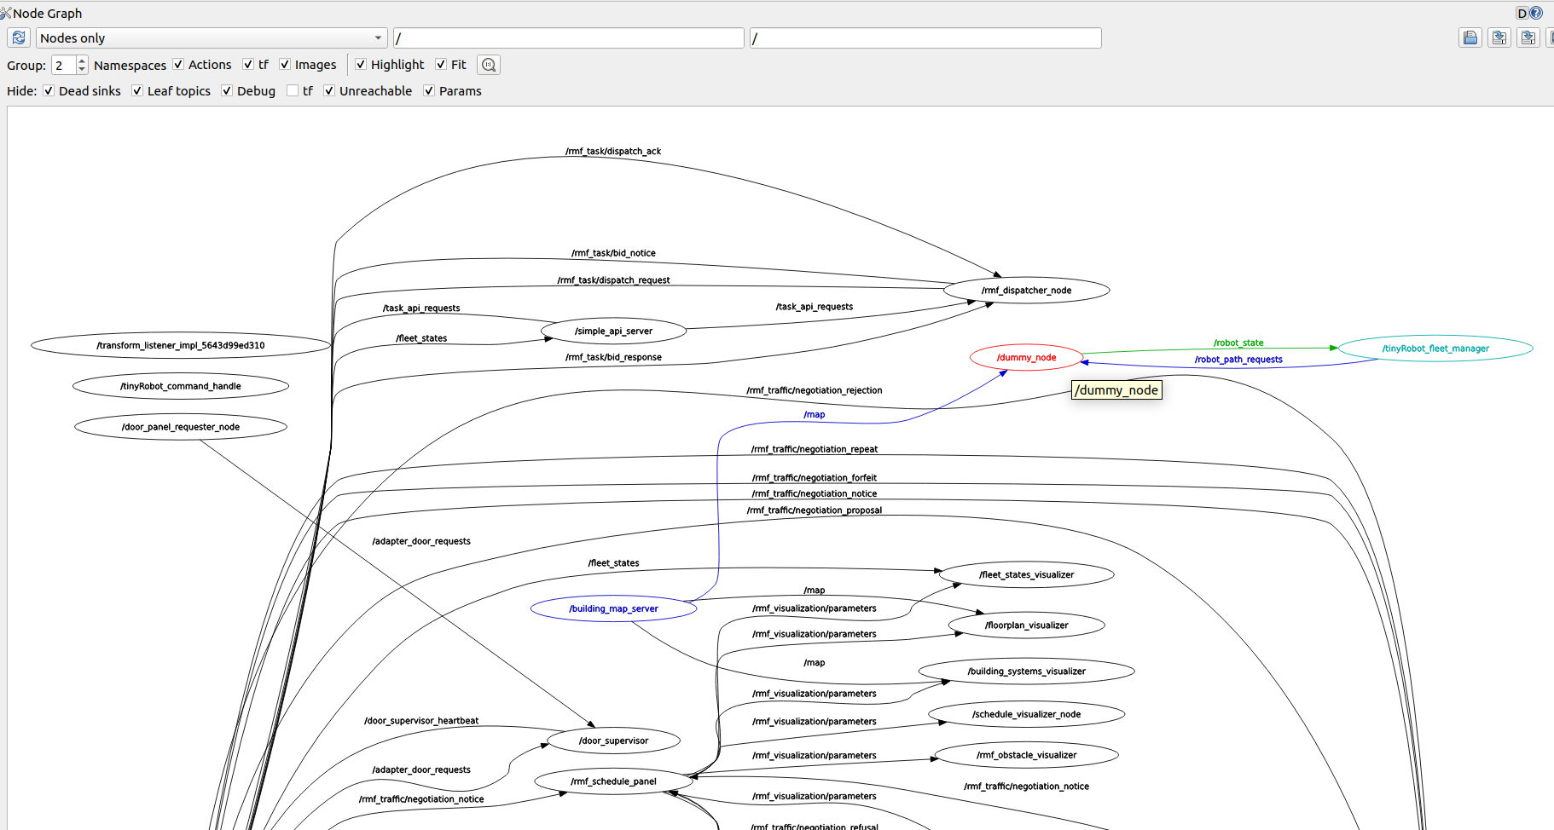The width and height of the screenshot is (1554, 830).
Task: Open the 'Nodes only' graph type dropdown
Action: pos(212,38)
